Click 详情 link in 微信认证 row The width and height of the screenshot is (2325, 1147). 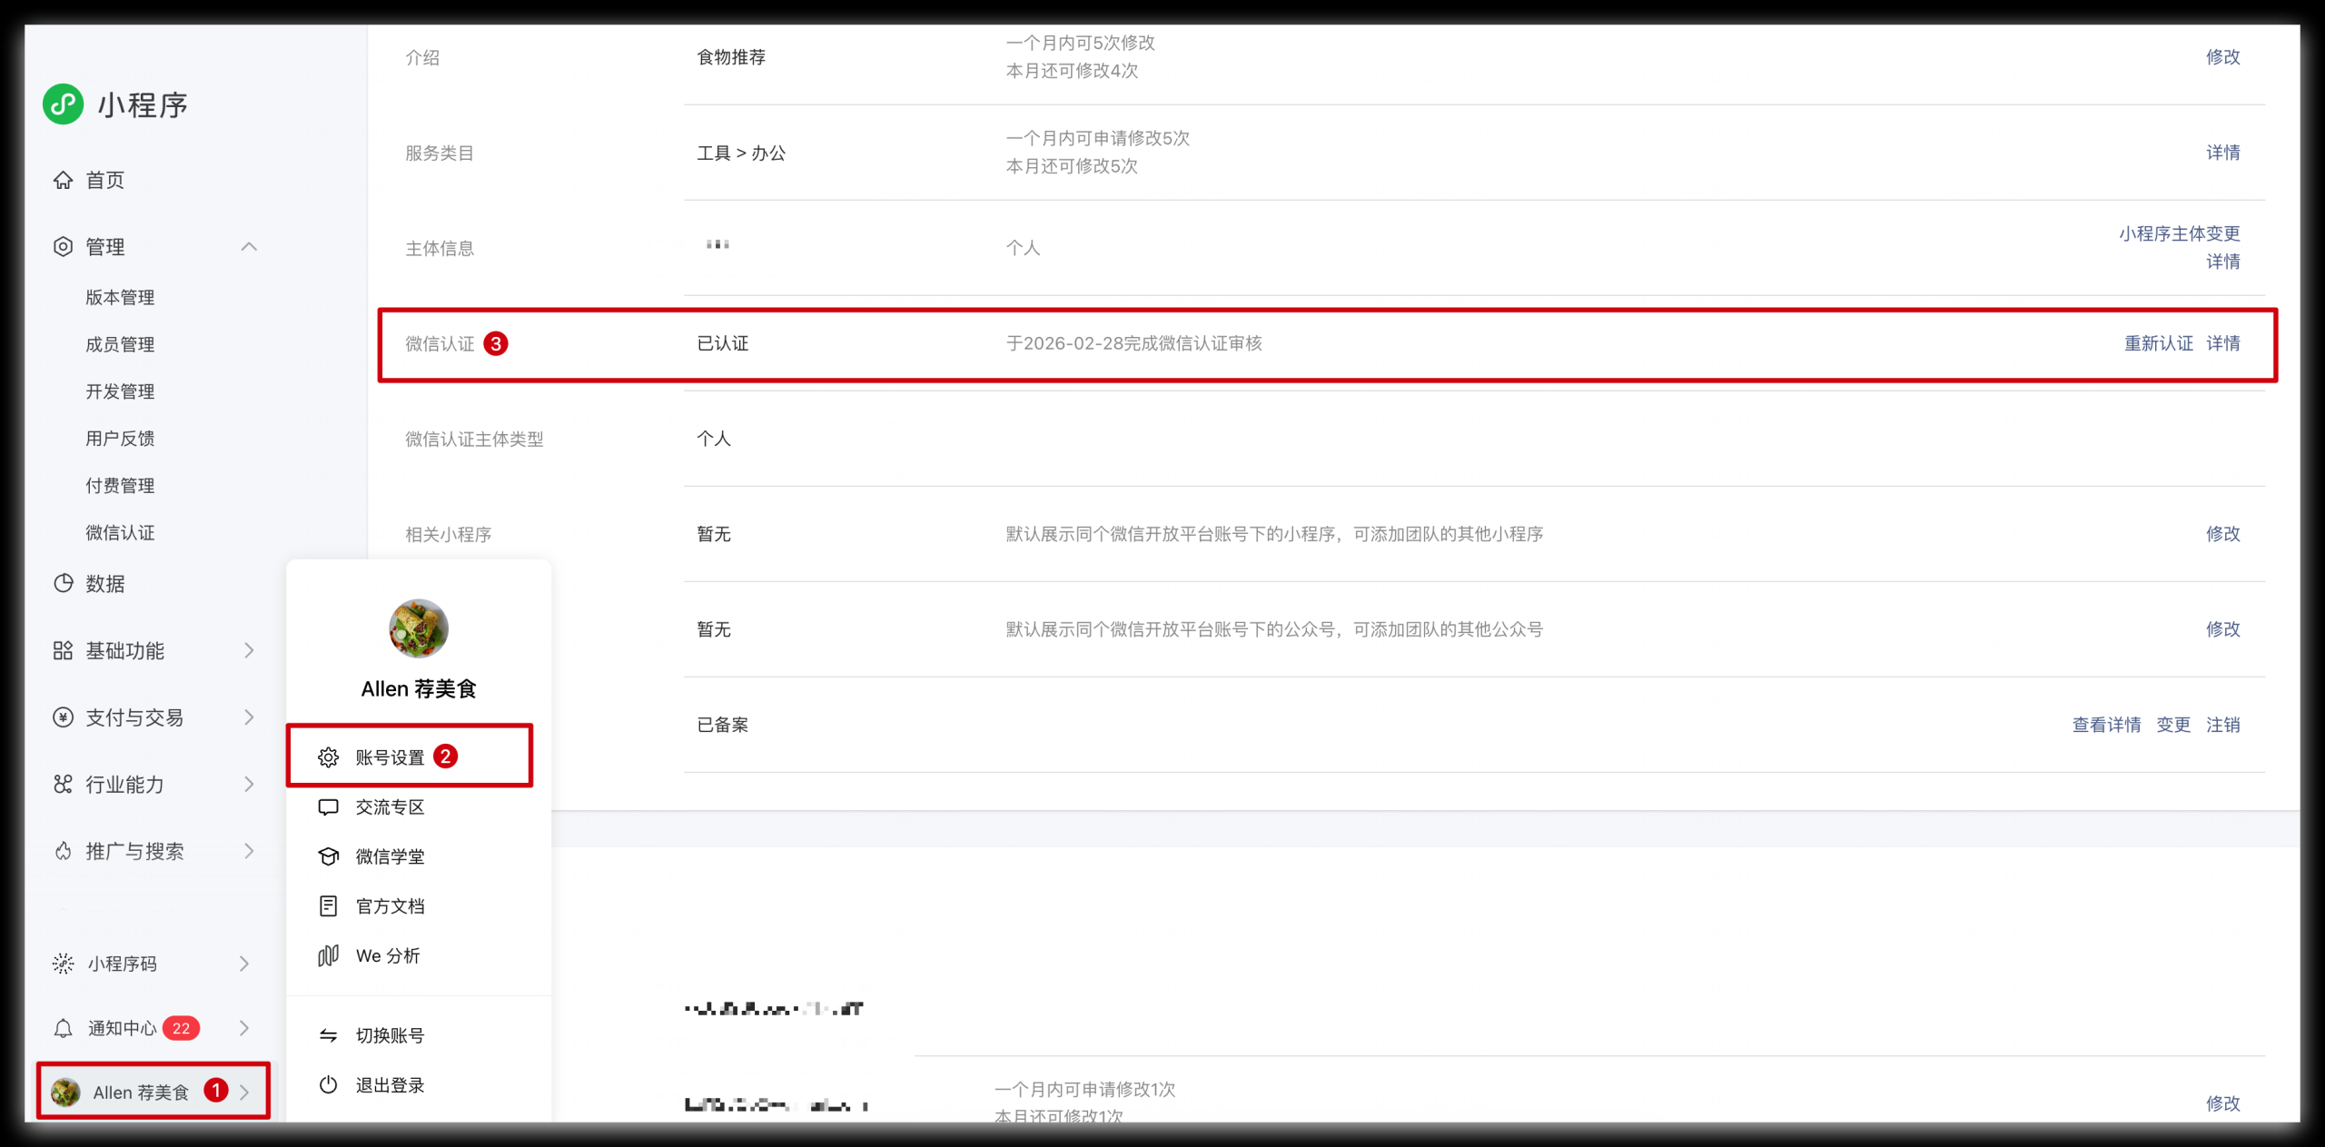(2222, 343)
